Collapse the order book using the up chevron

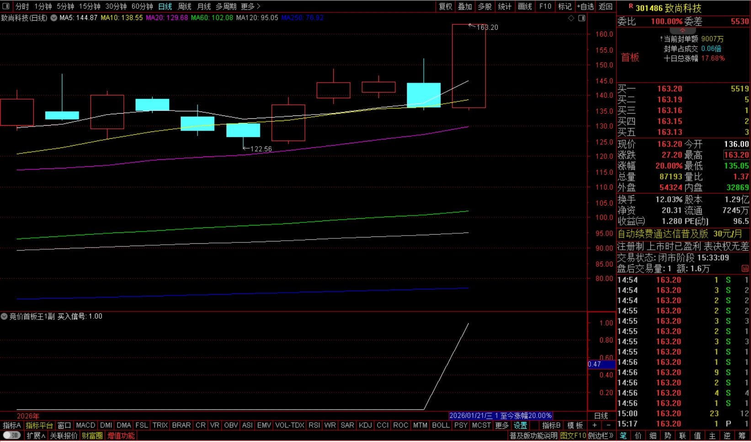682,30
